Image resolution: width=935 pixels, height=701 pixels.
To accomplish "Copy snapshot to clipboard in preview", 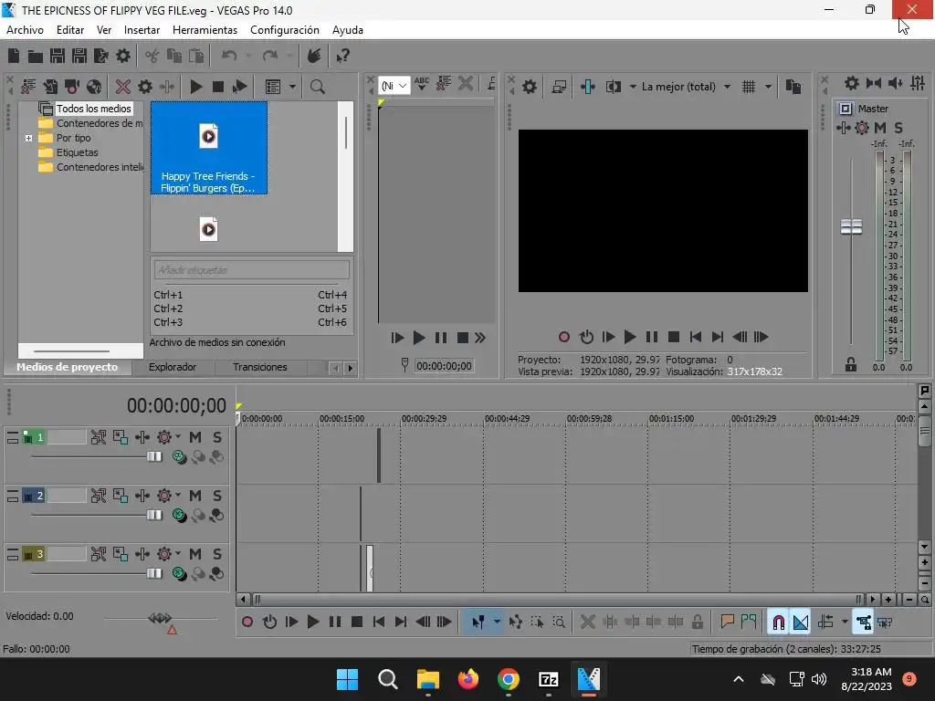I will [793, 87].
